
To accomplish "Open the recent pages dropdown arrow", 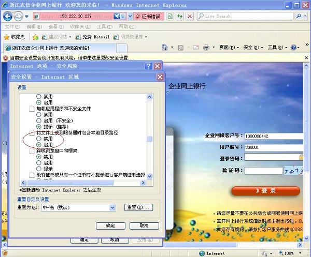I will click(x=26, y=17).
